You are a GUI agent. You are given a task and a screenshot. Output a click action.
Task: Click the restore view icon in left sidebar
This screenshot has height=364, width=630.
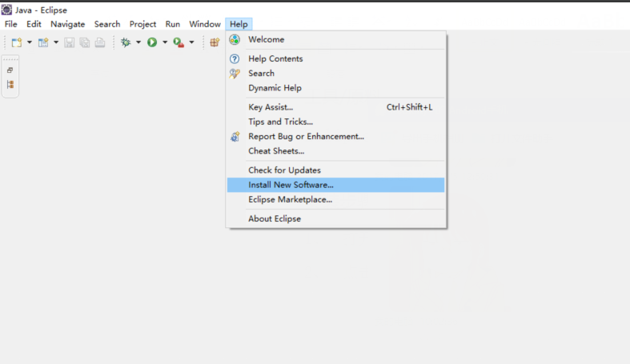pyautogui.click(x=10, y=70)
